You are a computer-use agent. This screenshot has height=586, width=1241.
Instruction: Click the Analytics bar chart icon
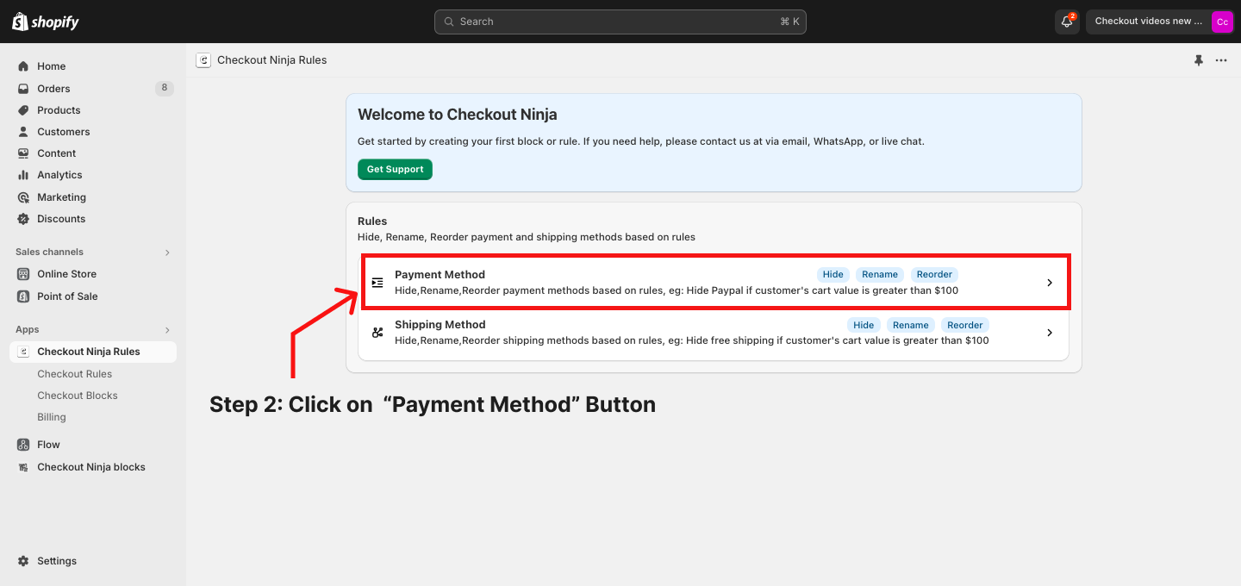click(23, 175)
